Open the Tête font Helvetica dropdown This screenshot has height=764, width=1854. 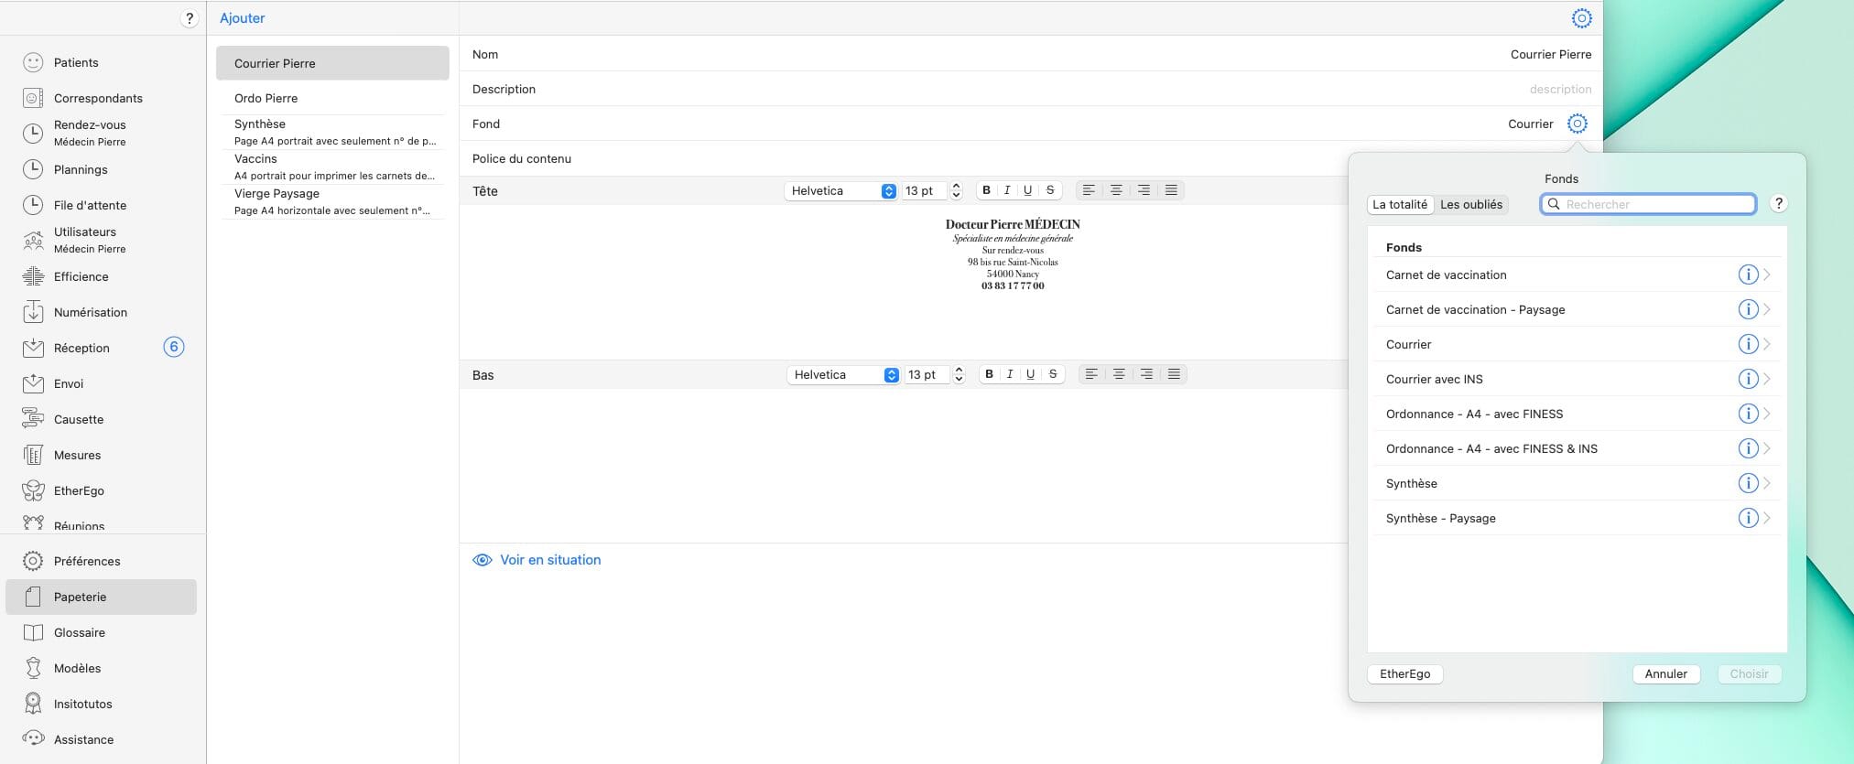(841, 190)
